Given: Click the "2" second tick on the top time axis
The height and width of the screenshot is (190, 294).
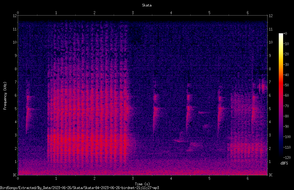Looking at the screenshot, I should click(94, 13).
